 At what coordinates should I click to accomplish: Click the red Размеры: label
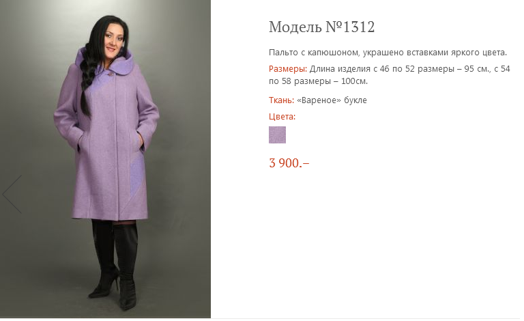[288, 69]
